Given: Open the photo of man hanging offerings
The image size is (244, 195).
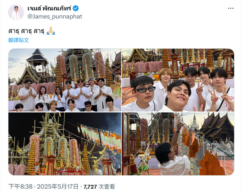Looking at the screenshot, I should pos(178,144).
